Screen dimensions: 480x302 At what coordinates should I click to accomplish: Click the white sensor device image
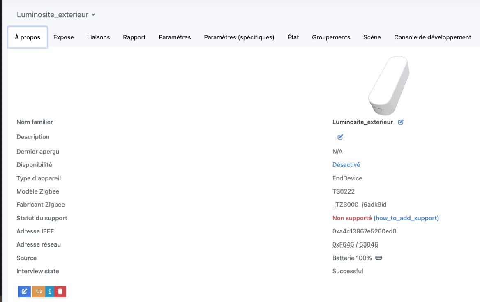388,86
